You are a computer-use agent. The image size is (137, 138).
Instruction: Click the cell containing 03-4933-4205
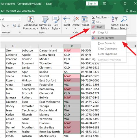(x=90, y=136)
